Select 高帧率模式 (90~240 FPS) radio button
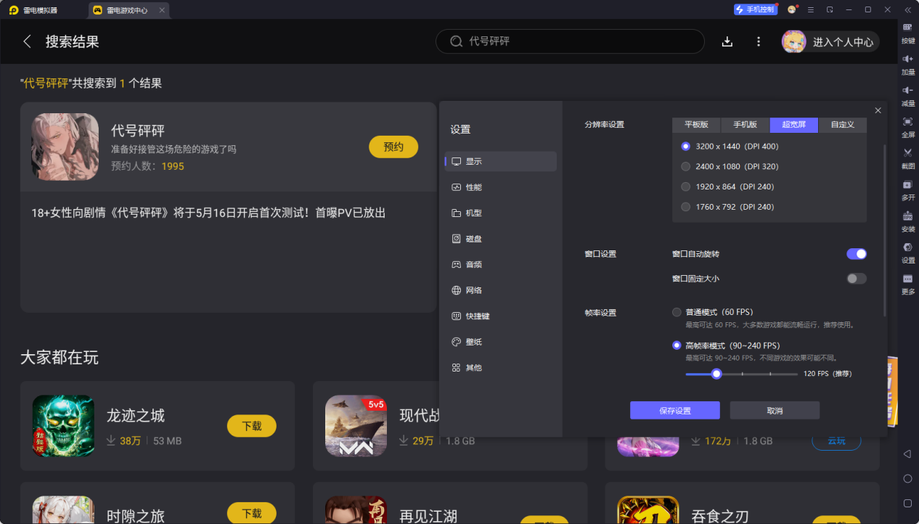 pos(677,345)
